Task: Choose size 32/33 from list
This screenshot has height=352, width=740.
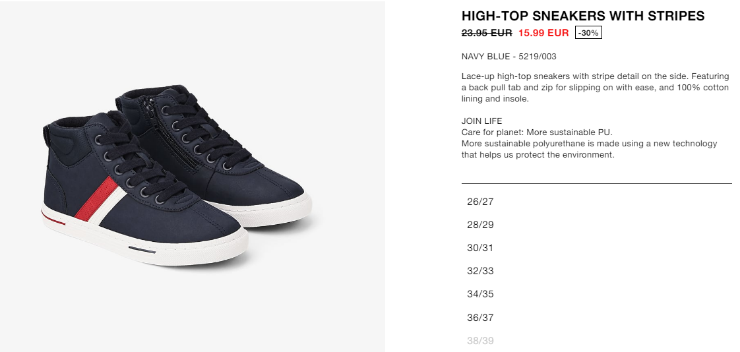Action: [480, 272]
